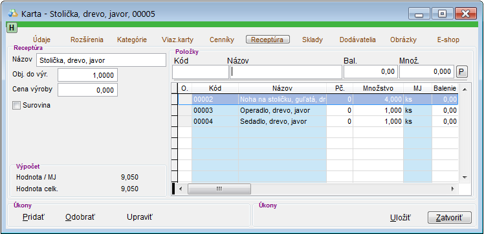This screenshot has width=484, height=234.
Task: Click the Uložiť action
Action: coord(401,218)
